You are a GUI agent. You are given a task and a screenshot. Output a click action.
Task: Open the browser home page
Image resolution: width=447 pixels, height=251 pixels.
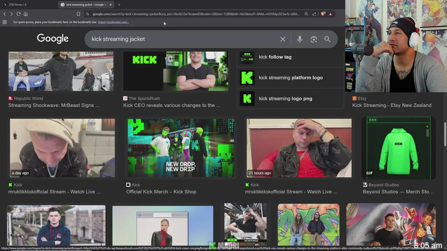click(x=25, y=14)
